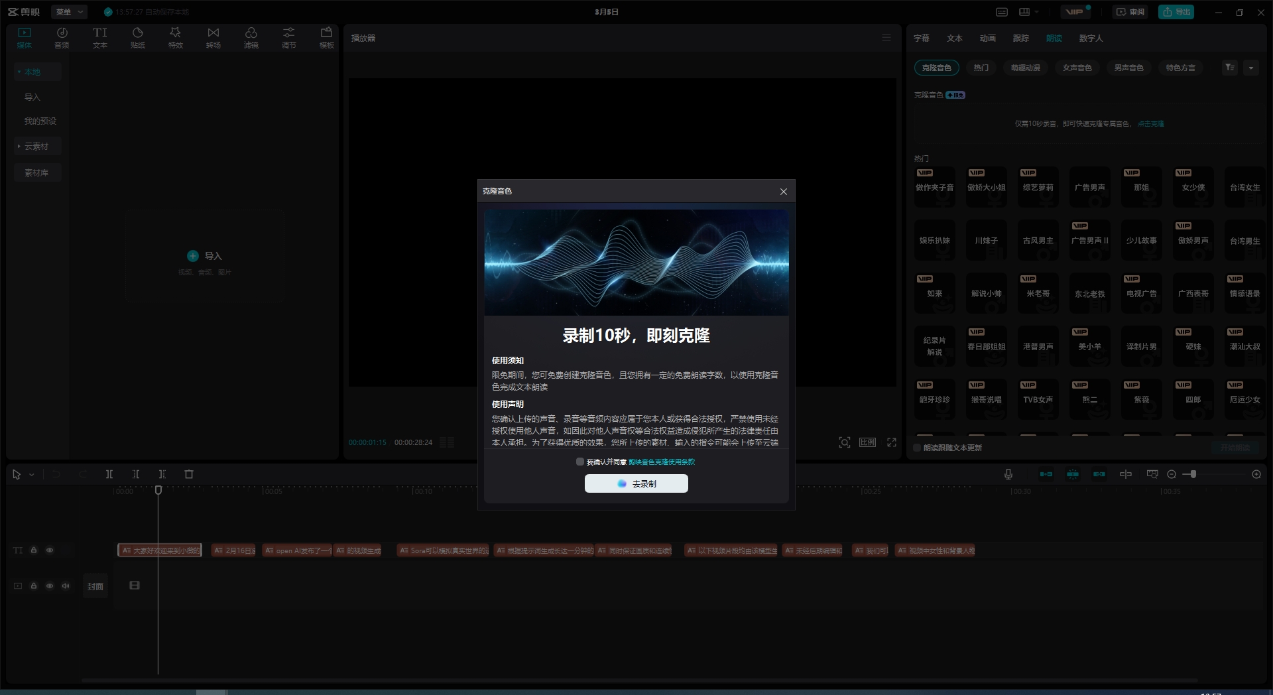Toggle lock on the video track
The width and height of the screenshot is (1273, 695).
[34, 586]
